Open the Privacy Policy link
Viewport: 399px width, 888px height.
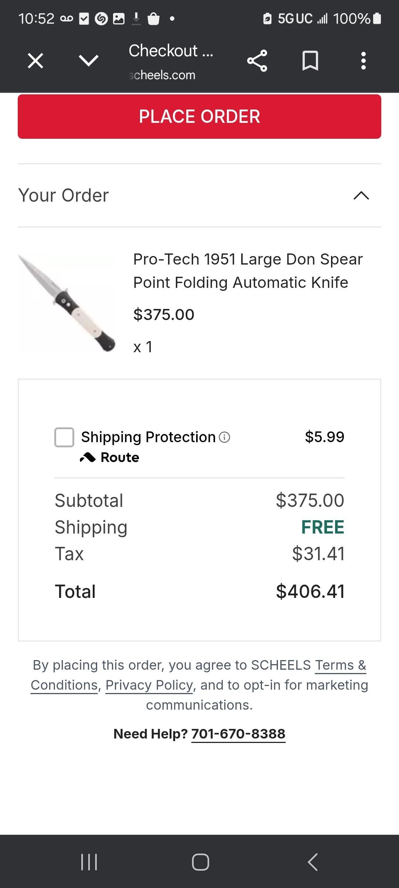tap(149, 685)
